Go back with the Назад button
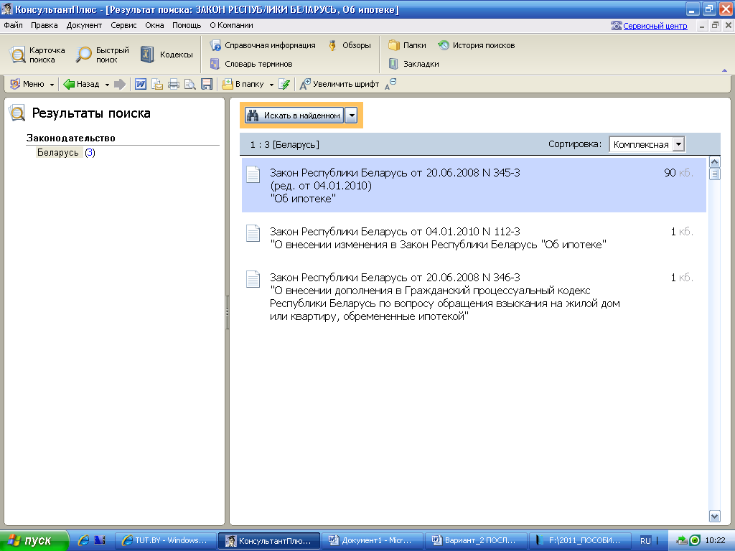735x551 pixels. click(82, 84)
